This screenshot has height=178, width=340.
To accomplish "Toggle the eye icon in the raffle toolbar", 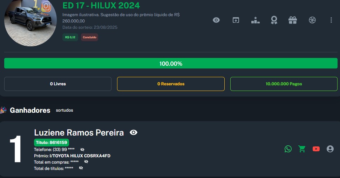I will 216,20.
